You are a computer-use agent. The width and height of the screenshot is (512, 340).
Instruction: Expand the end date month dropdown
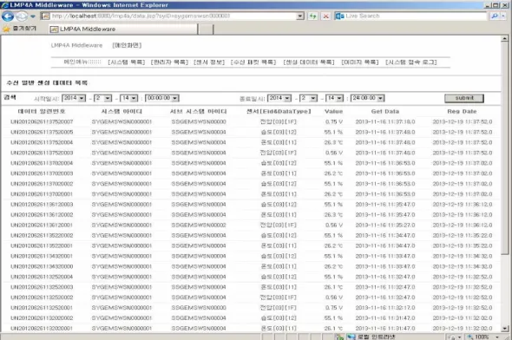pyautogui.click(x=313, y=98)
